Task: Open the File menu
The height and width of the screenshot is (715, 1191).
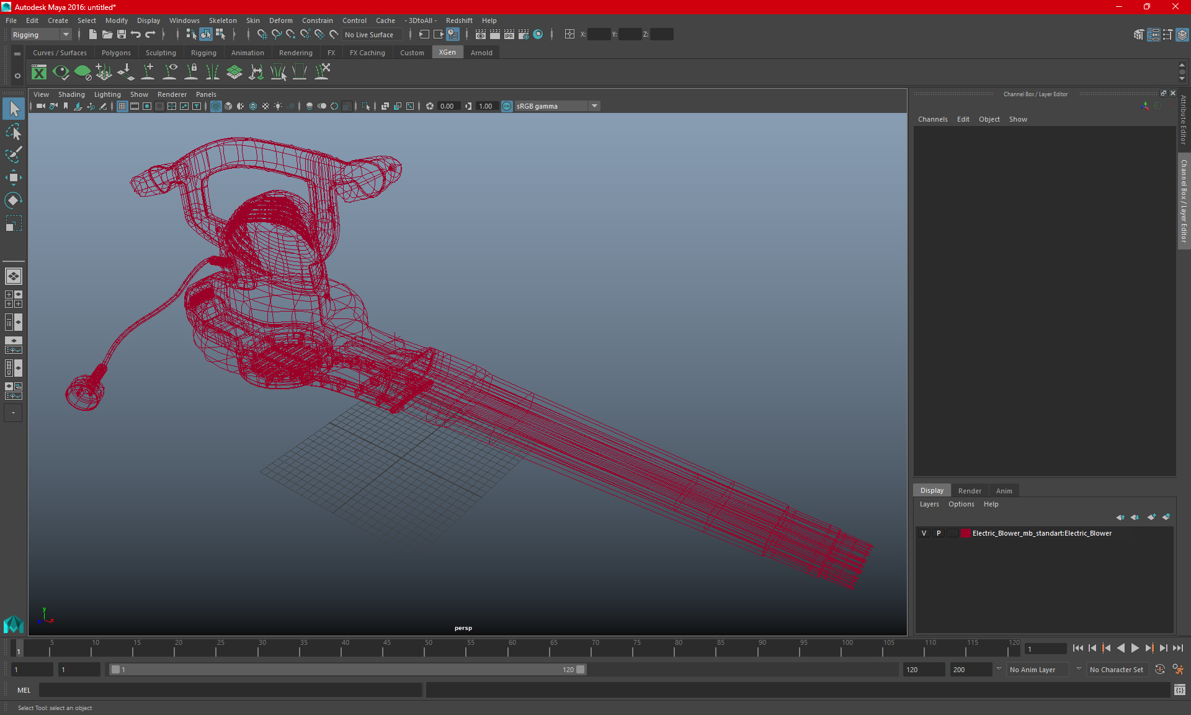Action: coord(11,20)
